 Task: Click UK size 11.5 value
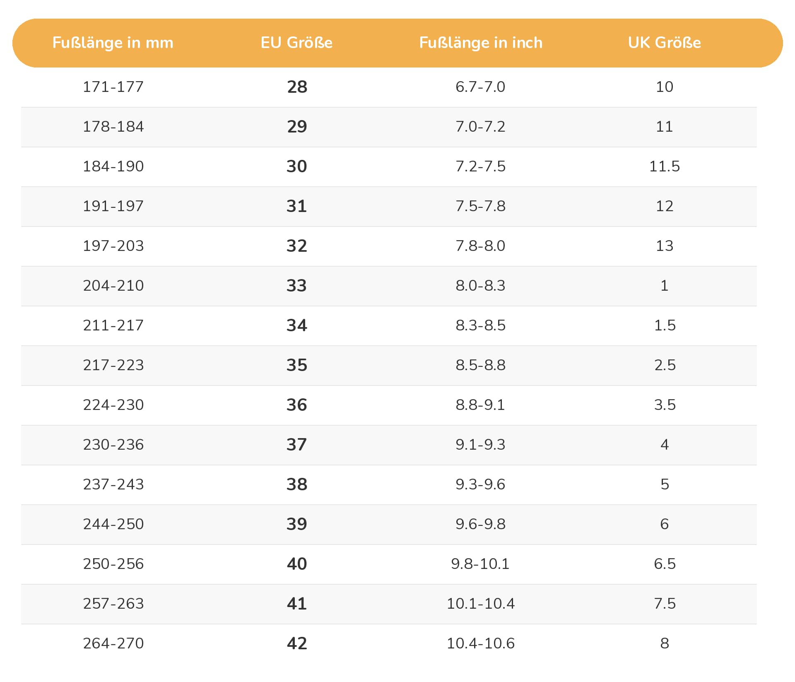pos(665,166)
